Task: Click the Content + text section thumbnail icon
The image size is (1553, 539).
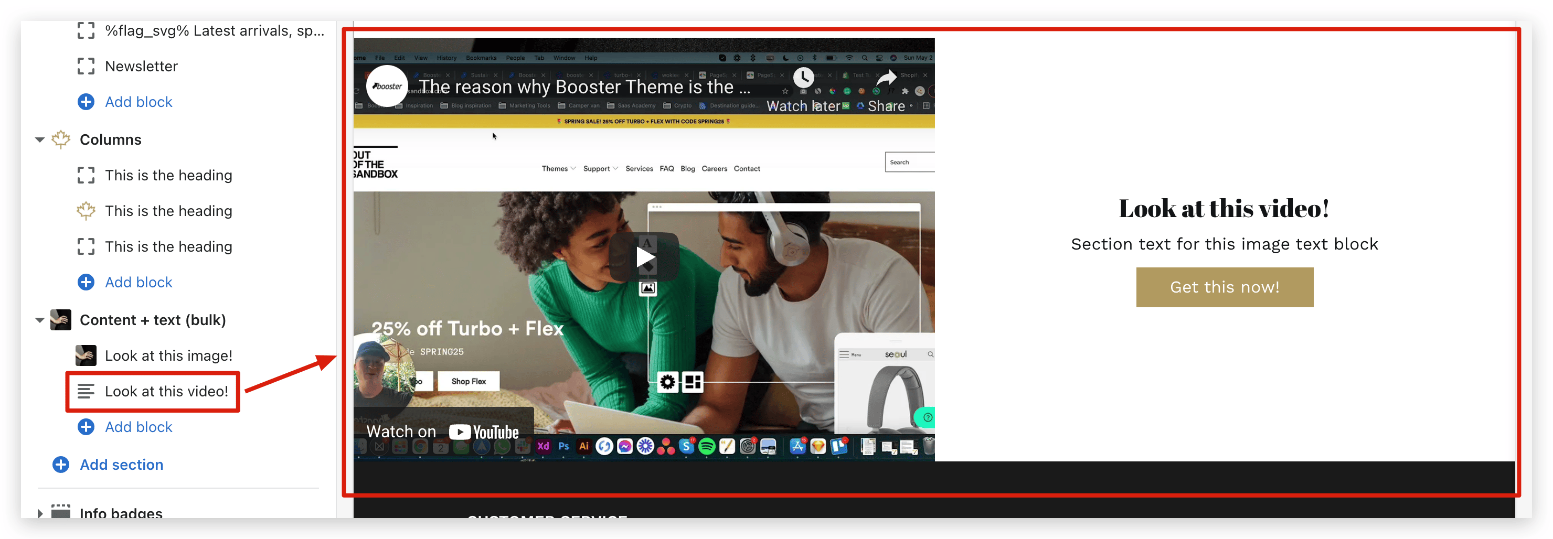Action: 61,320
